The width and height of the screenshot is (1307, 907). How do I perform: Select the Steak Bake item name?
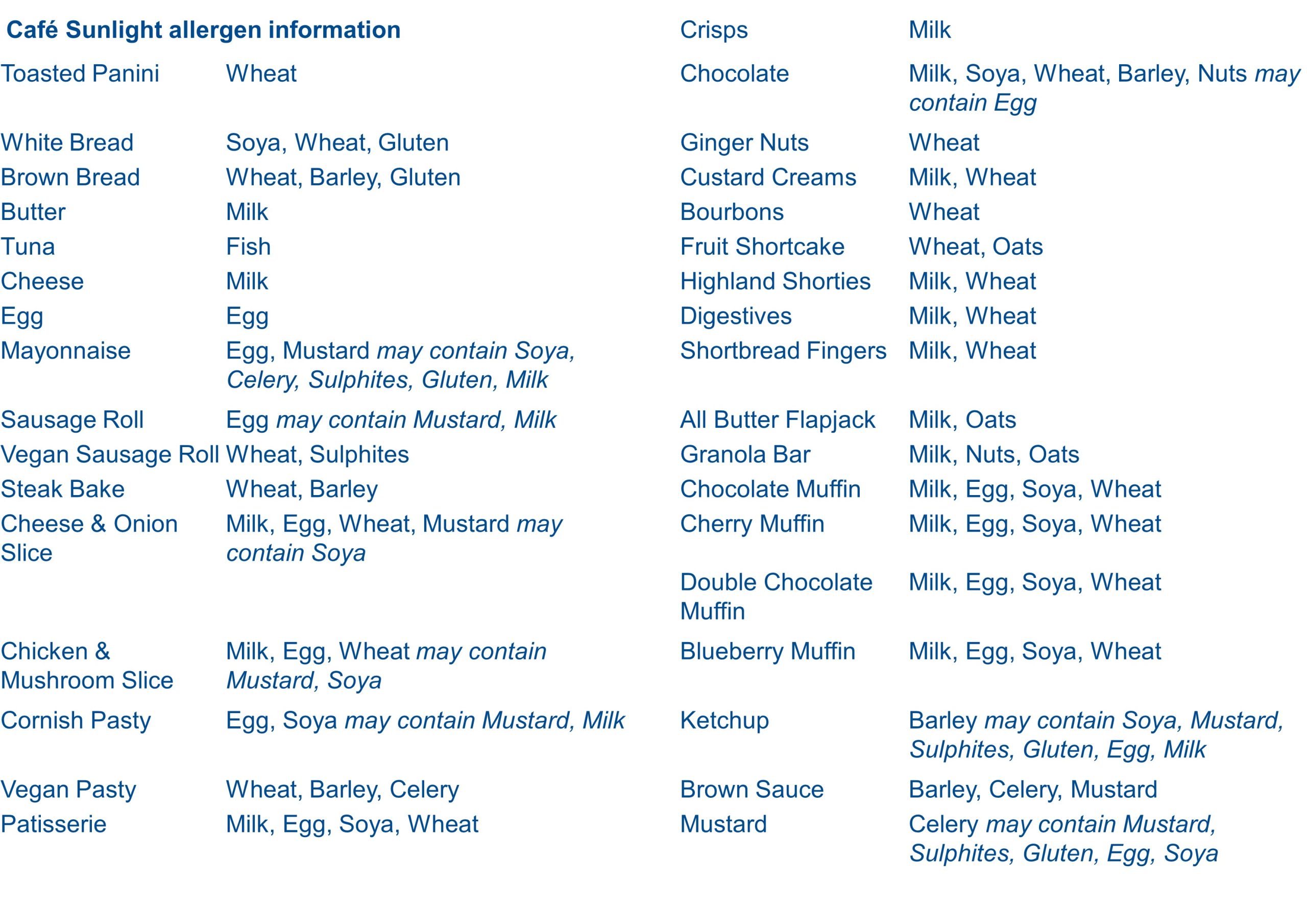click(62, 489)
